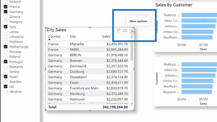This screenshot has width=217, height=122.
Task: Select Realbuzz bar in lower chart
Action: point(199,64)
